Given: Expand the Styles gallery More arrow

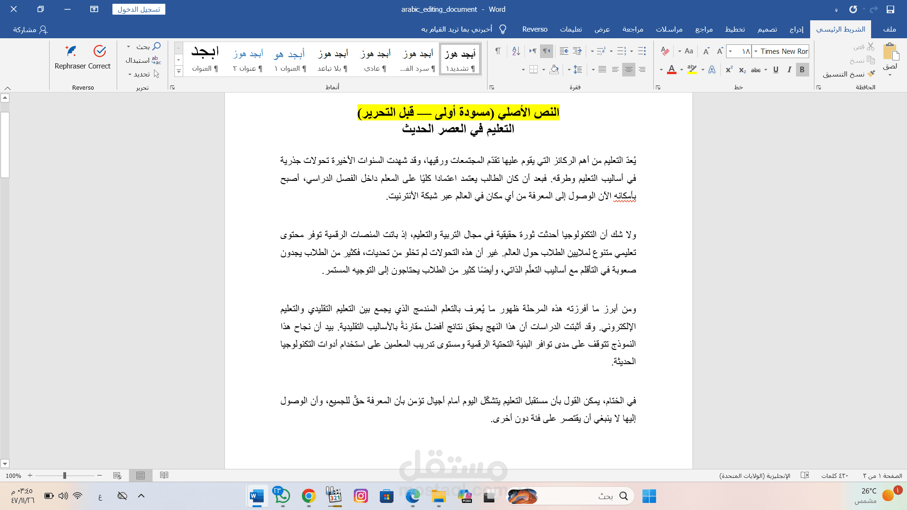Looking at the screenshot, I should coord(179,72).
